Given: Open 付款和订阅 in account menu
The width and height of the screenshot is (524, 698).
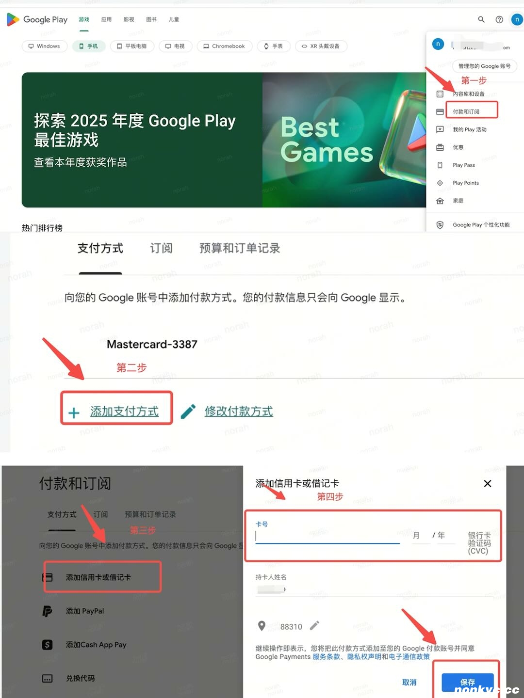Looking at the screenshot, I should pyautogui.click(x=466, y=111).
